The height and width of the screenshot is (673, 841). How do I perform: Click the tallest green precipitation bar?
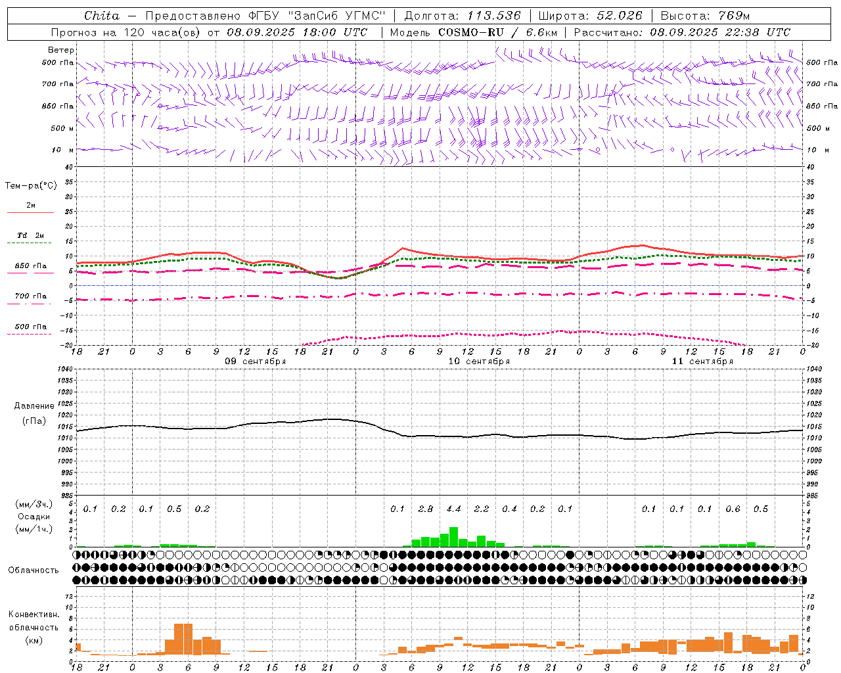(x=453, y=537)
